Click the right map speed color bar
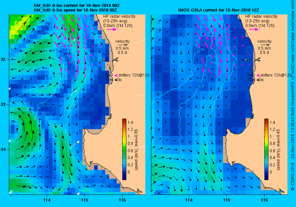The width and height of the screenshot is (296, 207). (266, 149)
